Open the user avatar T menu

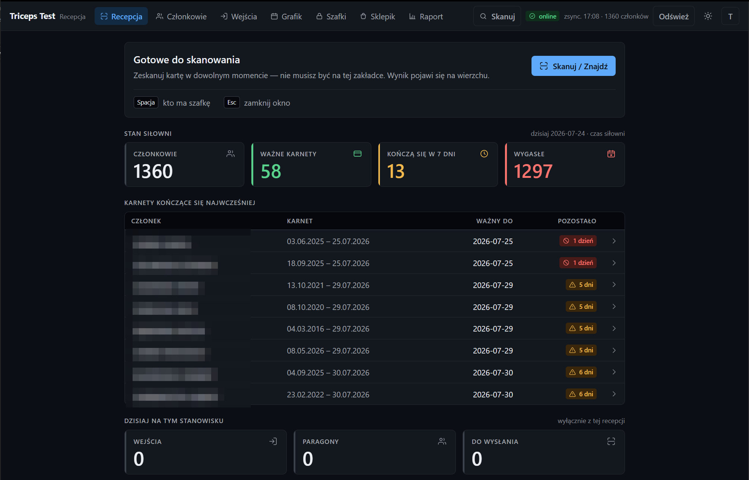tap(730, 16)
